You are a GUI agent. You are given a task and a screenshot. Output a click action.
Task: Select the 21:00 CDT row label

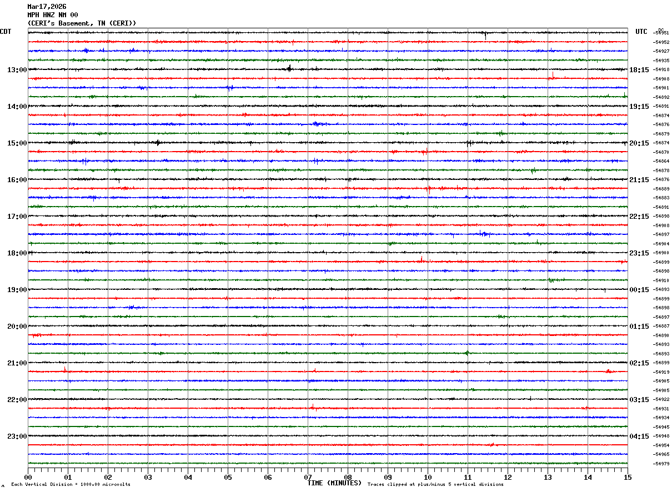tap(17, 363)
